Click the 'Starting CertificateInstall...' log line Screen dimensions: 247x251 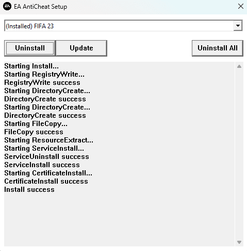(48, 173)
